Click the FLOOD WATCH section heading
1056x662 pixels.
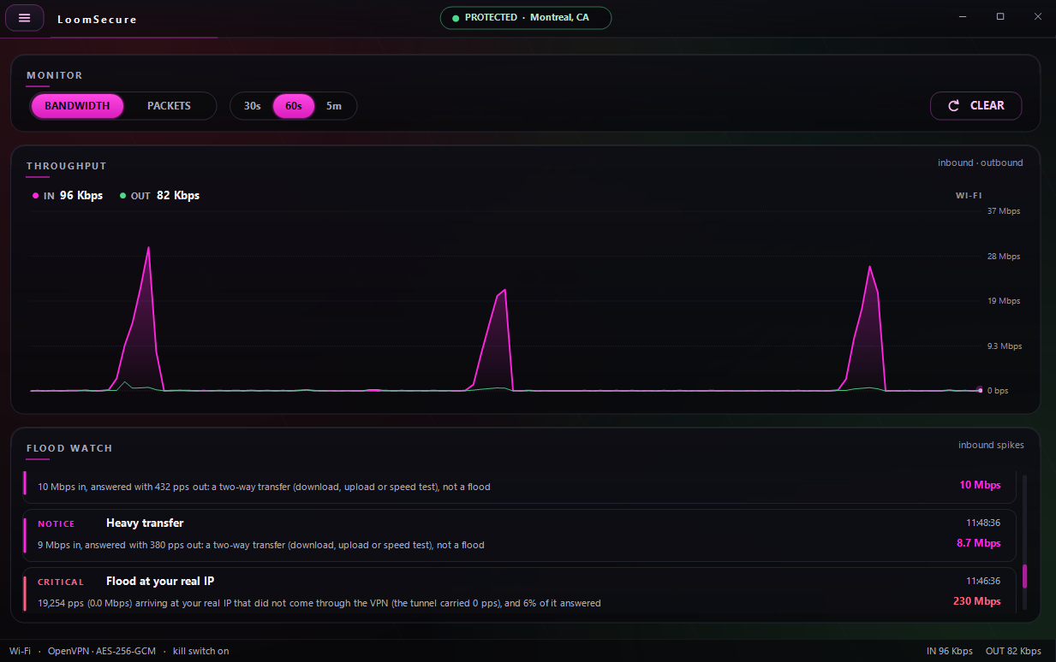tap(69, 448)
